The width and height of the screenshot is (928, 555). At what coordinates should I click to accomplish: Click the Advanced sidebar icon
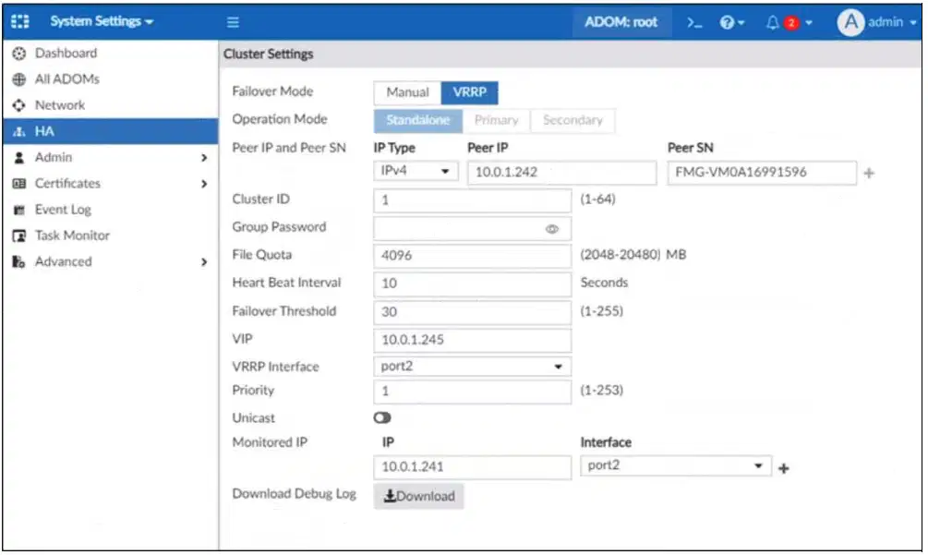[19, 261]
